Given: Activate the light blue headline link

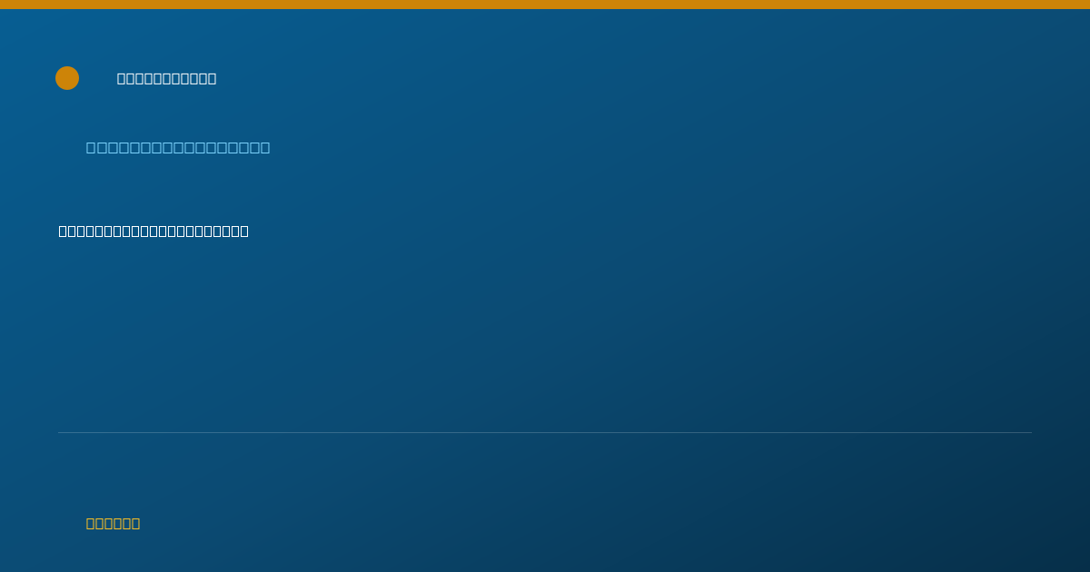Looking at the screenshot, I should [178, 147].
